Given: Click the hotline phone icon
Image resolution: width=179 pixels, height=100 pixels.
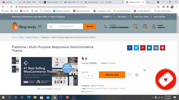Looking at the screenshot, I should point(106,26).
